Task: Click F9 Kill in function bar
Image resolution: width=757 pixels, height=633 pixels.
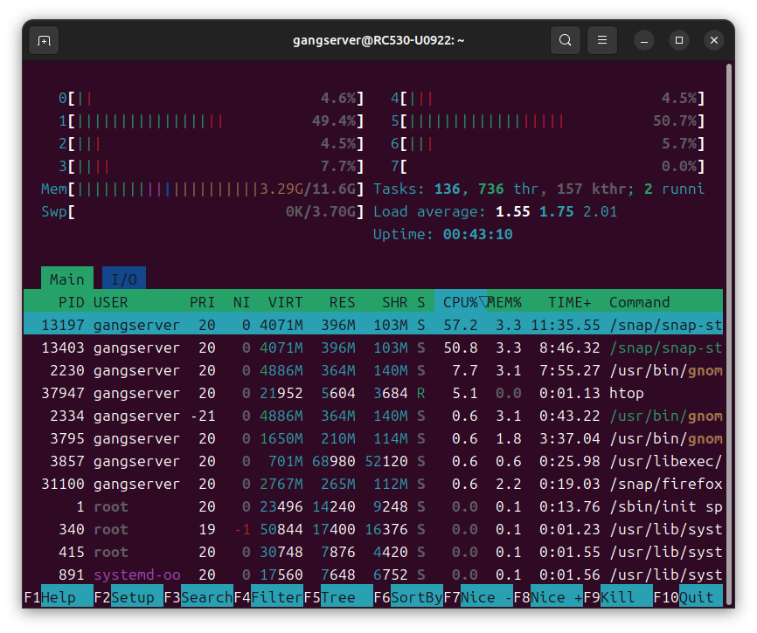Action: tap(618, 597)
